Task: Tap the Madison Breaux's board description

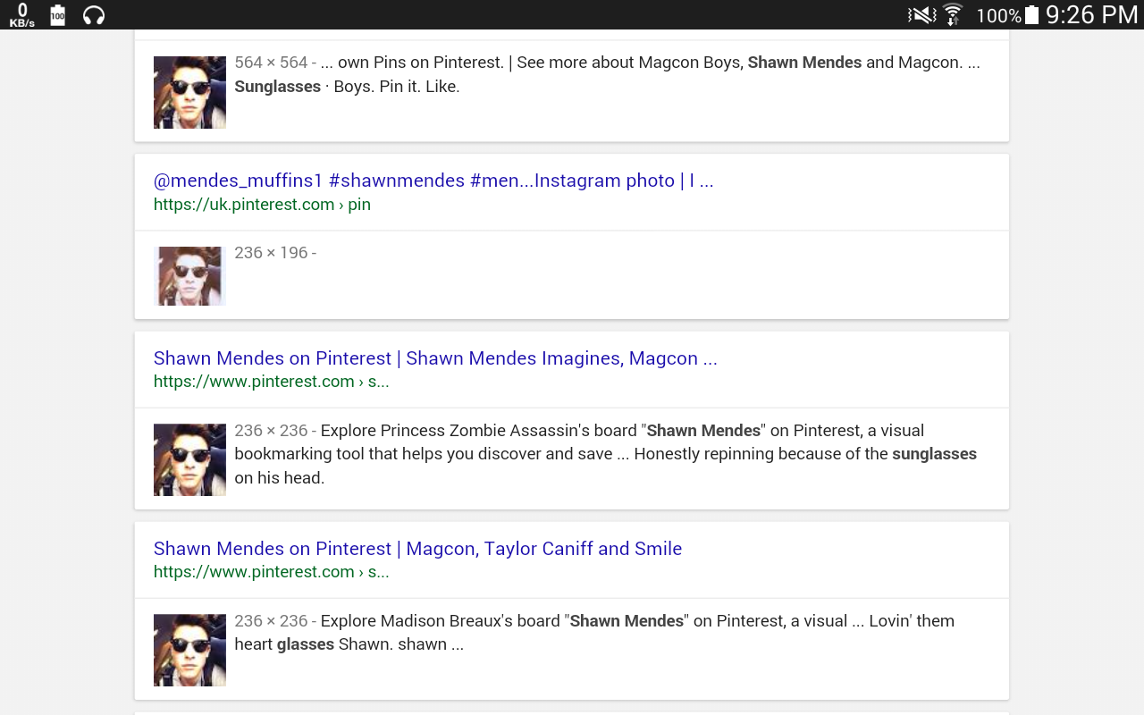Action: click(x=594, y=633)
